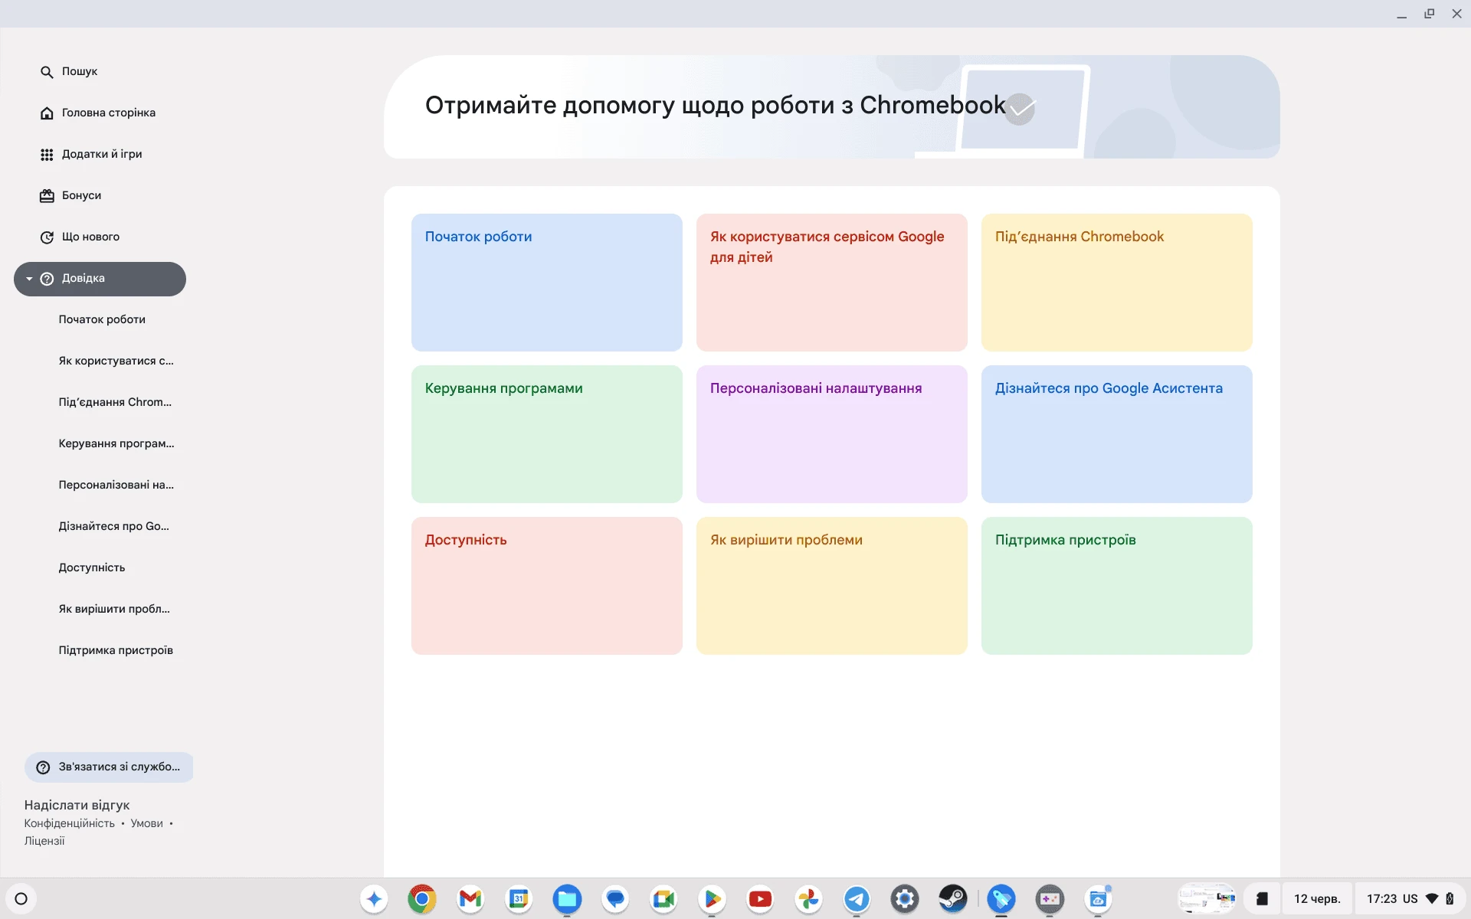
Task: Open the cloud screenshot app icon on shelf
Action: tap(1098, 899)
